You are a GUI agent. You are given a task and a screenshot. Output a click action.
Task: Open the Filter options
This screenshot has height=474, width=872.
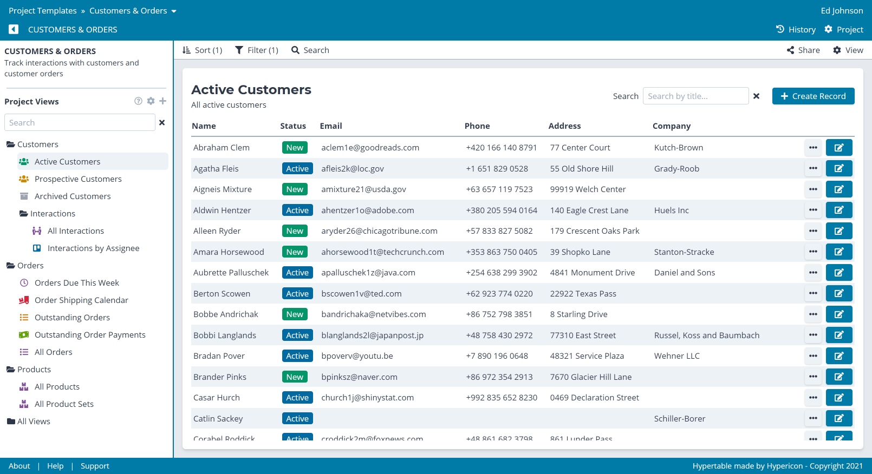coord(256,50)
